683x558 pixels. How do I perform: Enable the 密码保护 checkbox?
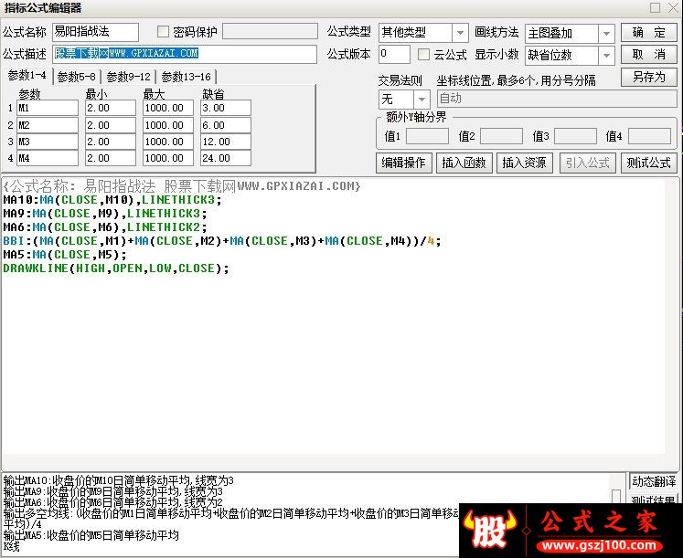pyautogui.click(x=164, y=32)
